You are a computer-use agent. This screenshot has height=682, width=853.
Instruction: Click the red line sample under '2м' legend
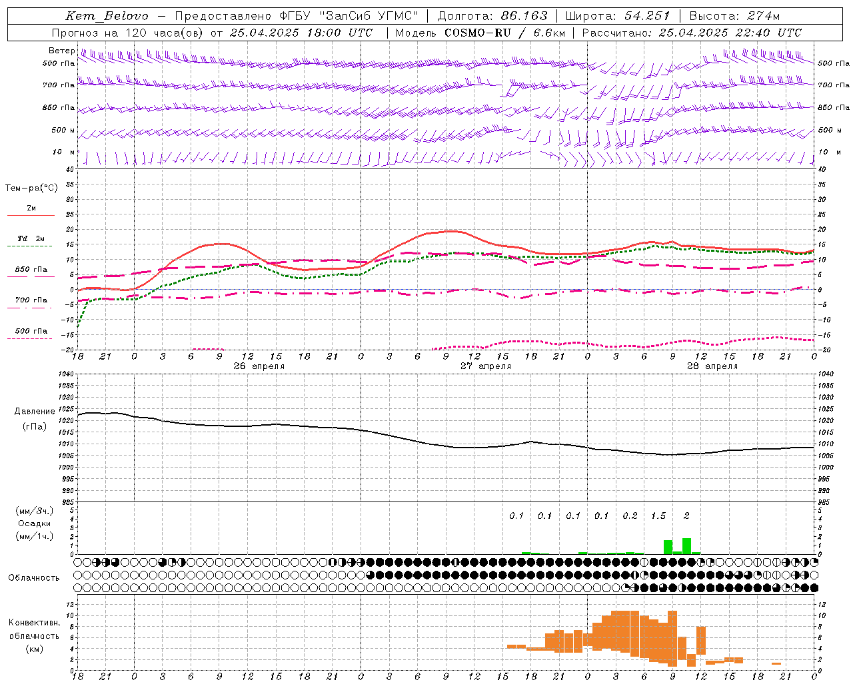point(31,216)
